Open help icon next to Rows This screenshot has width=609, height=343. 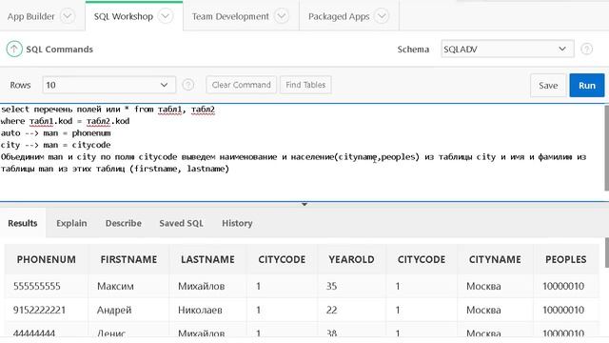188,85
